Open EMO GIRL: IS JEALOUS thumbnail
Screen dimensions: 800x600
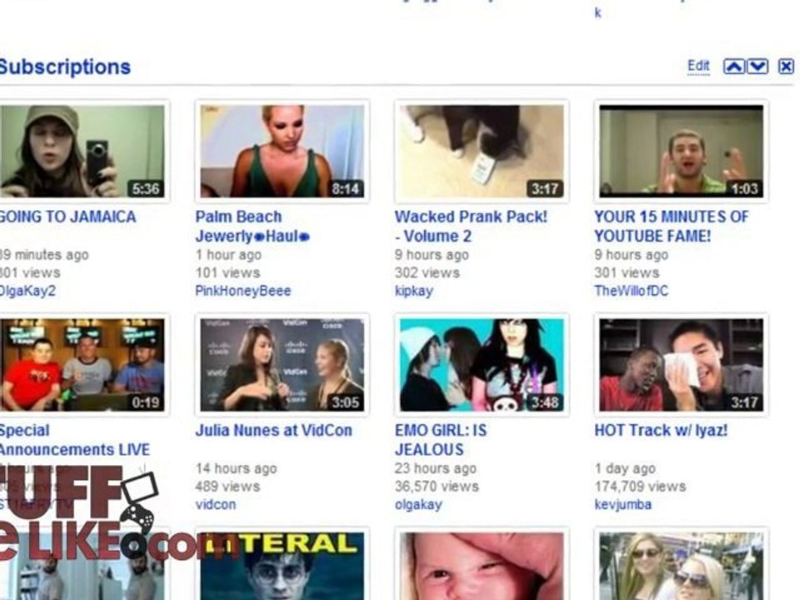482,365
